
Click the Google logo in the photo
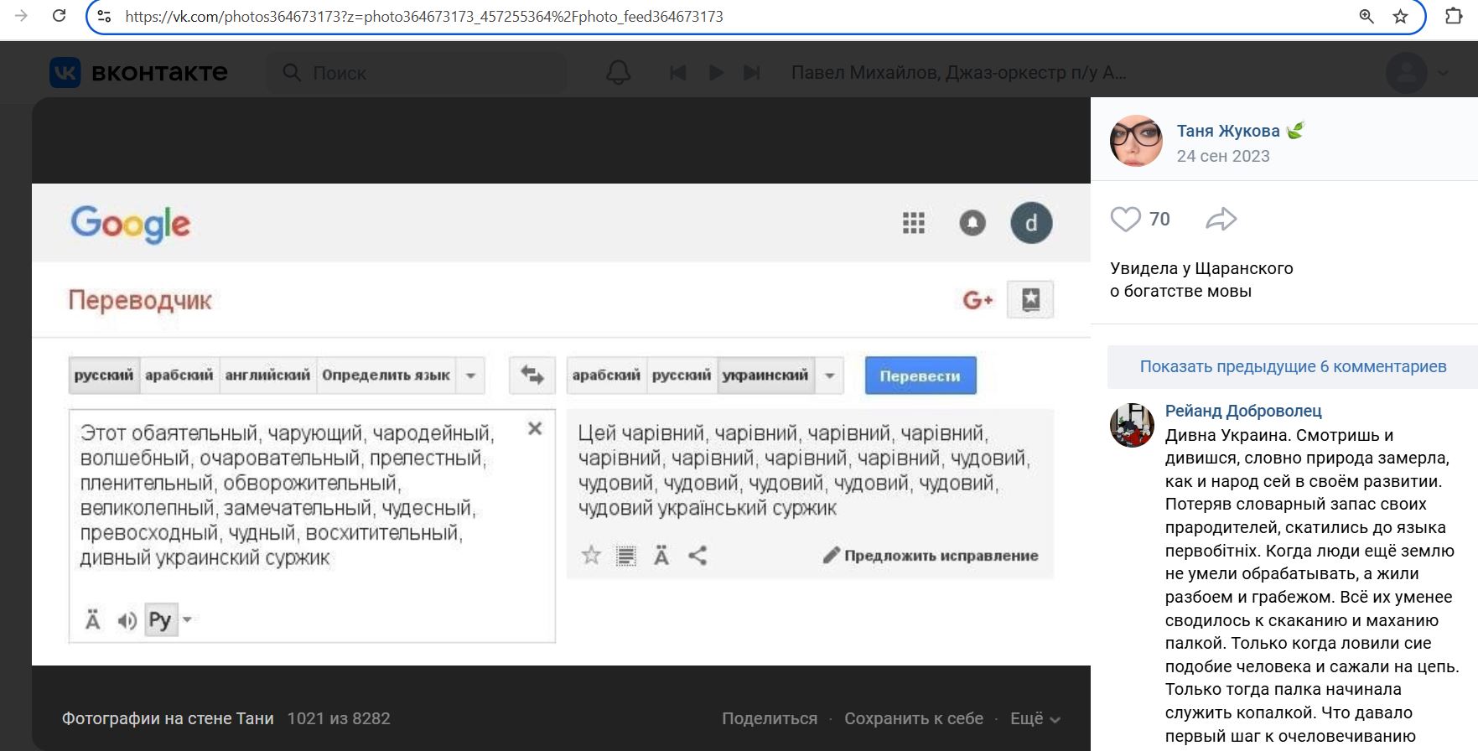coord(131,224)
